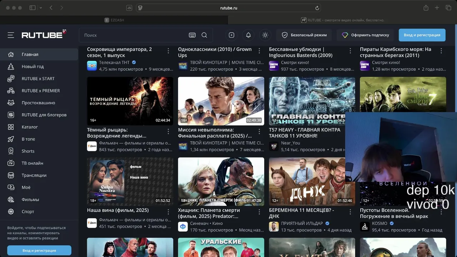Click the rutube.ru address bar

point(228,8)
